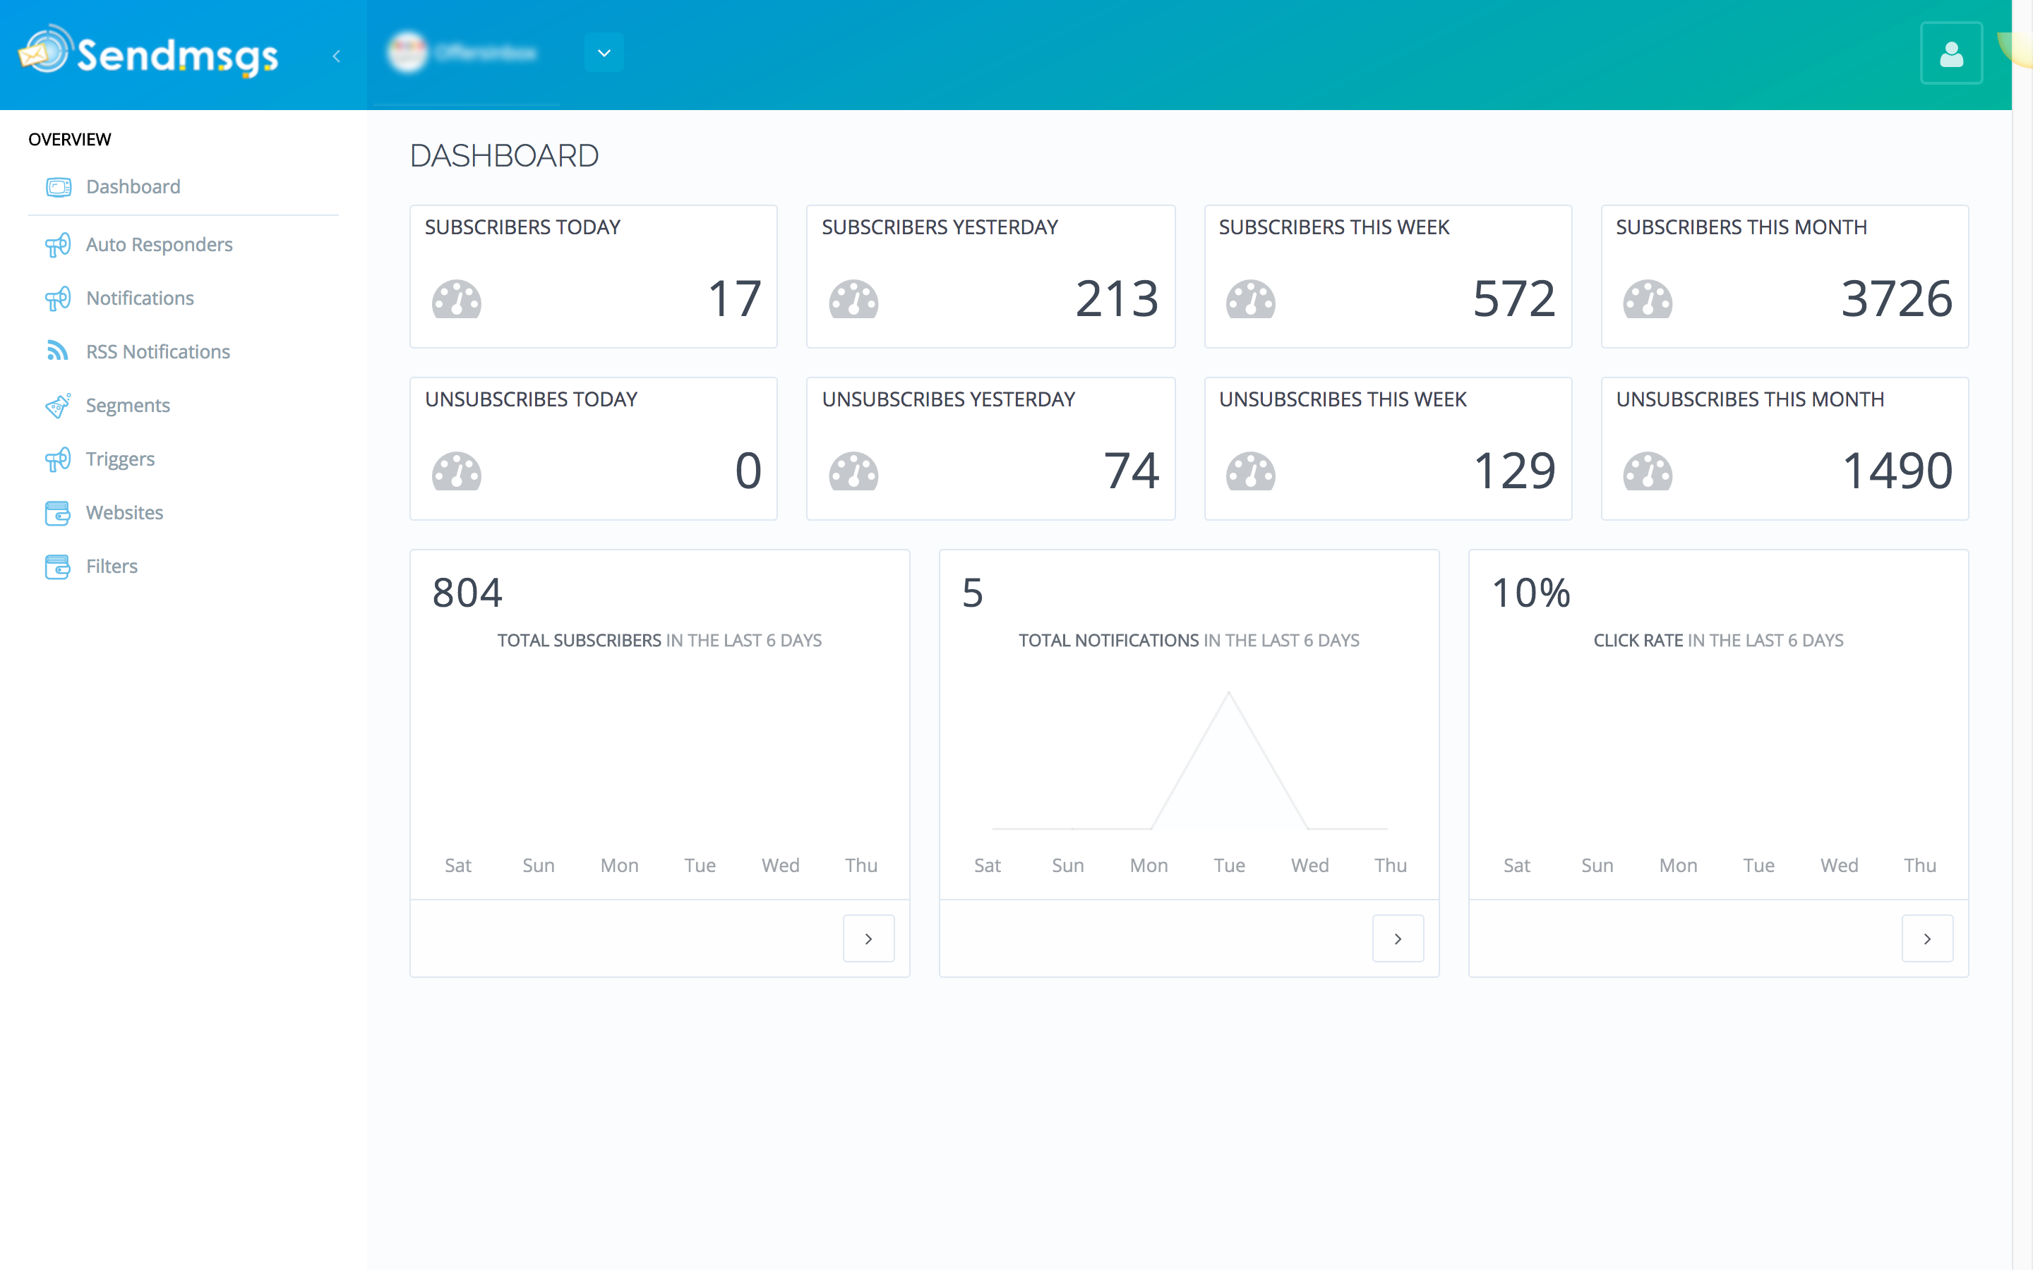This screenshot has height=1270, width=2033.
Task: Expand Total Subscribers chart details arrow
Action: 869,938
